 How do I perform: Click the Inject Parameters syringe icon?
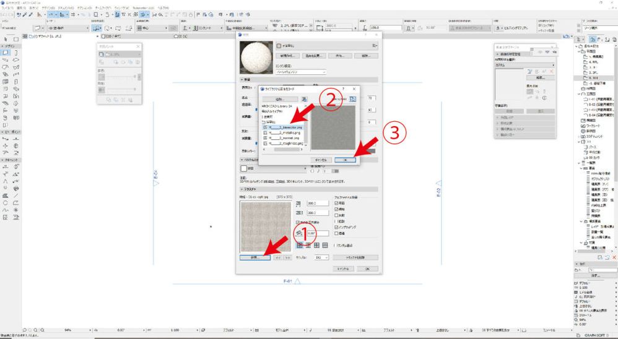tap(30, 15)
